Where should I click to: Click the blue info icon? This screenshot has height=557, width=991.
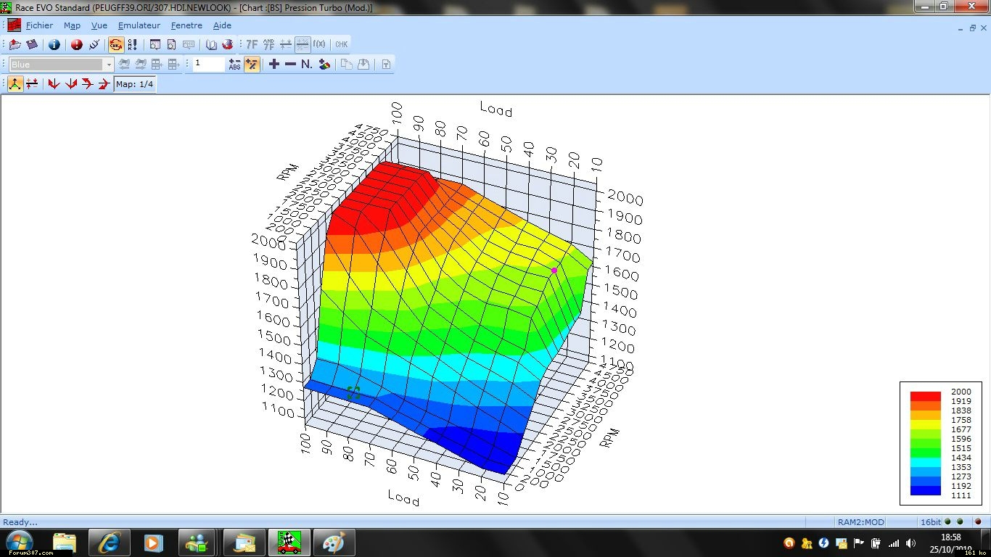coord(54,44)
